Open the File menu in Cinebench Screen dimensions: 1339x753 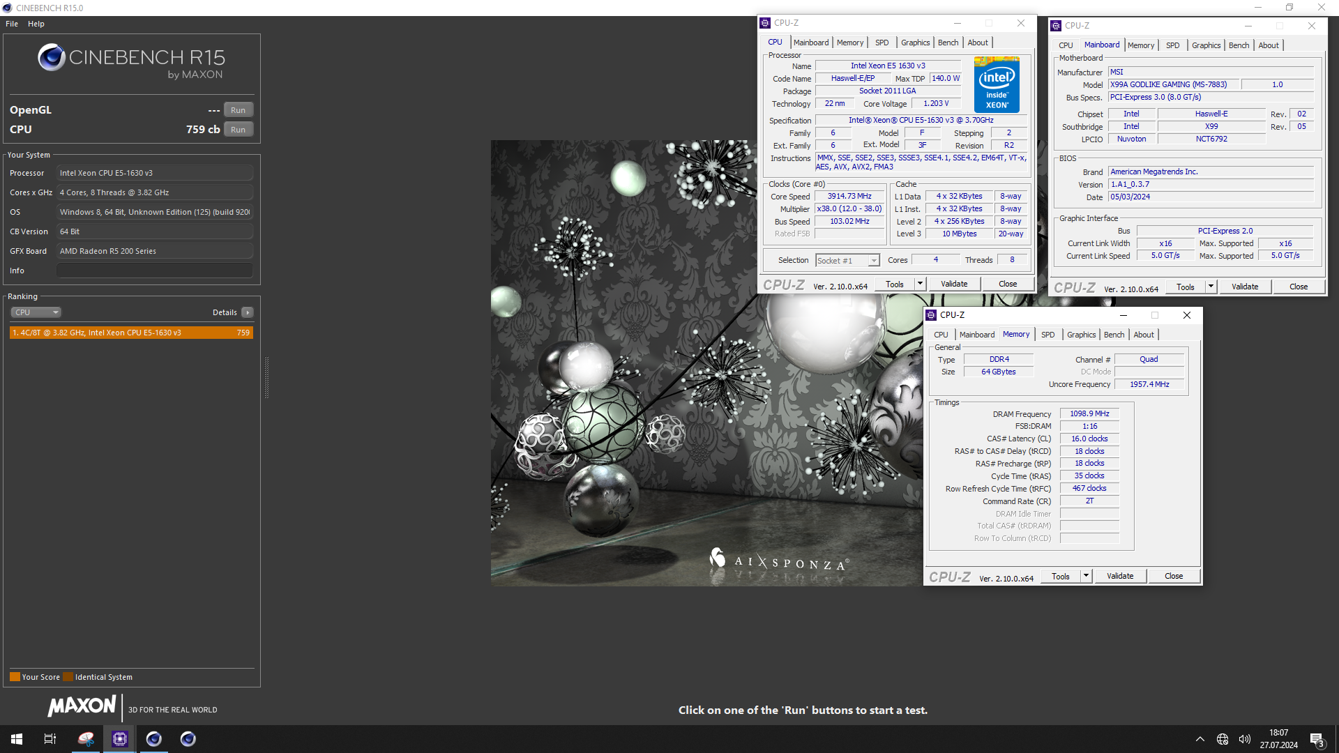coord(12,24)
